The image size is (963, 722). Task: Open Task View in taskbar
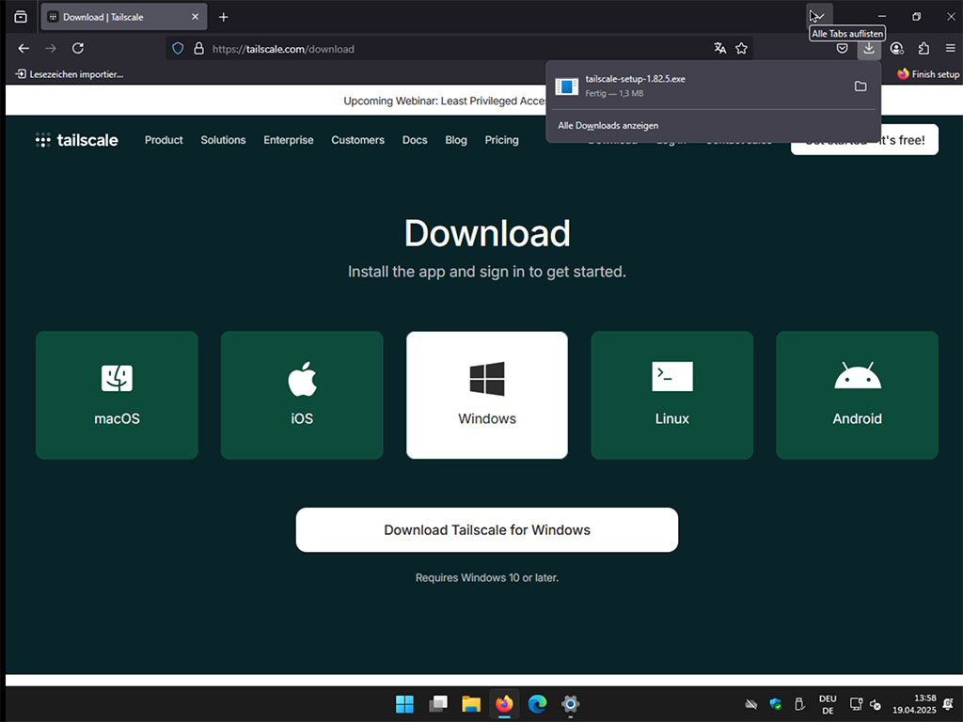[x=438, y=703]
